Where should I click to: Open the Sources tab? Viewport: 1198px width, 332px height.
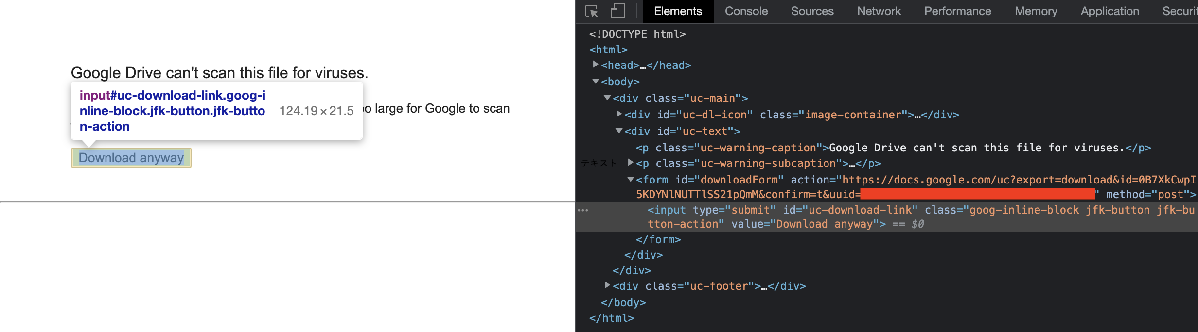coord(812,11)
